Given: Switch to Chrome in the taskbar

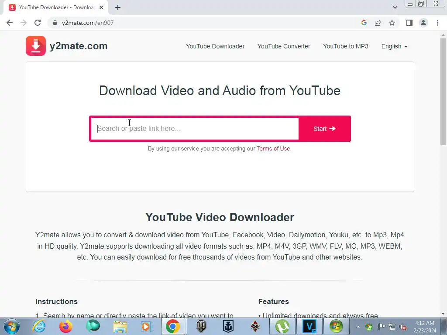Looking at the screenshot, I should click(173, 326).
